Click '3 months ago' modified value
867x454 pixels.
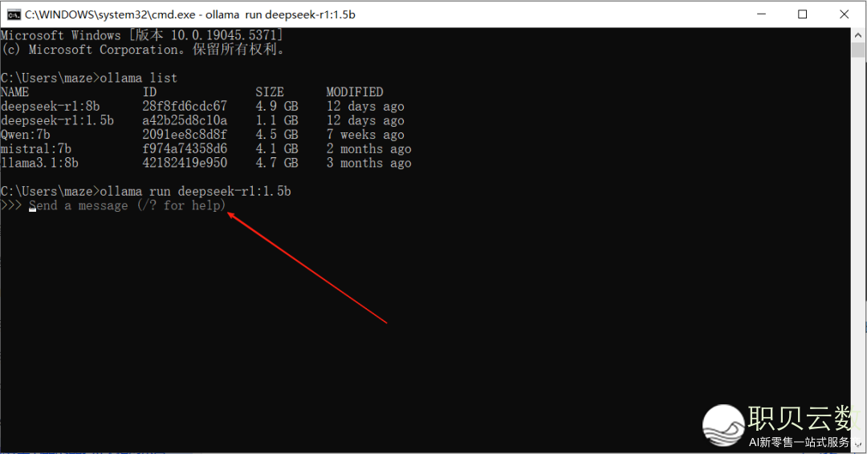click(368, 163)
